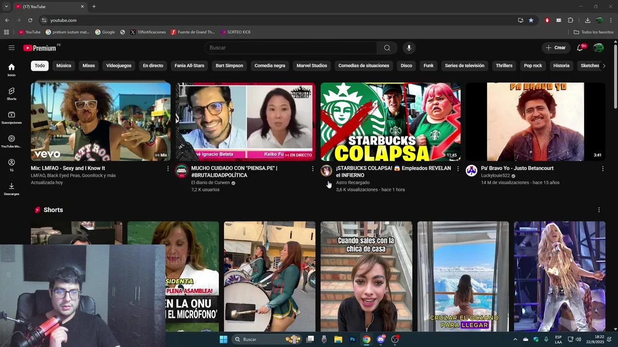Open video title Pa' Bravo Yo - Justo Betancourt

(517, 168)
